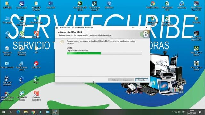Open the 104_PANA folder icon

(x=196, y=20)
